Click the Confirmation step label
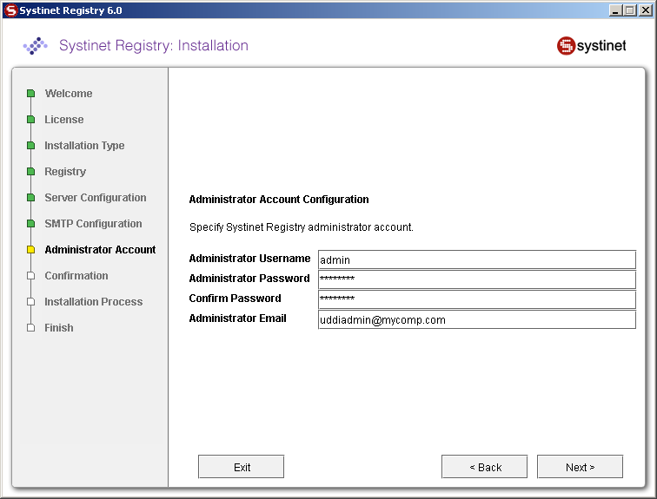The height and width of the screenshot is (499, 657). 76,276
